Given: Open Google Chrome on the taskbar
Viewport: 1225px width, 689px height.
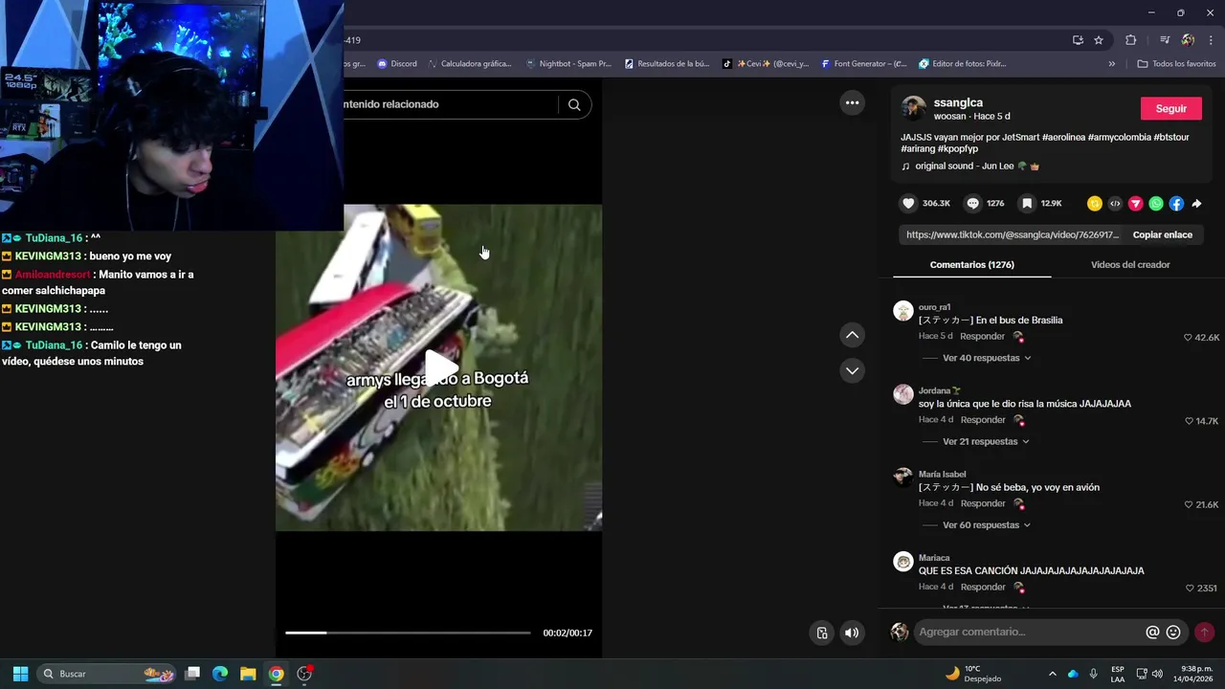Looking at the screenshot, I should [x=276, y=674].
